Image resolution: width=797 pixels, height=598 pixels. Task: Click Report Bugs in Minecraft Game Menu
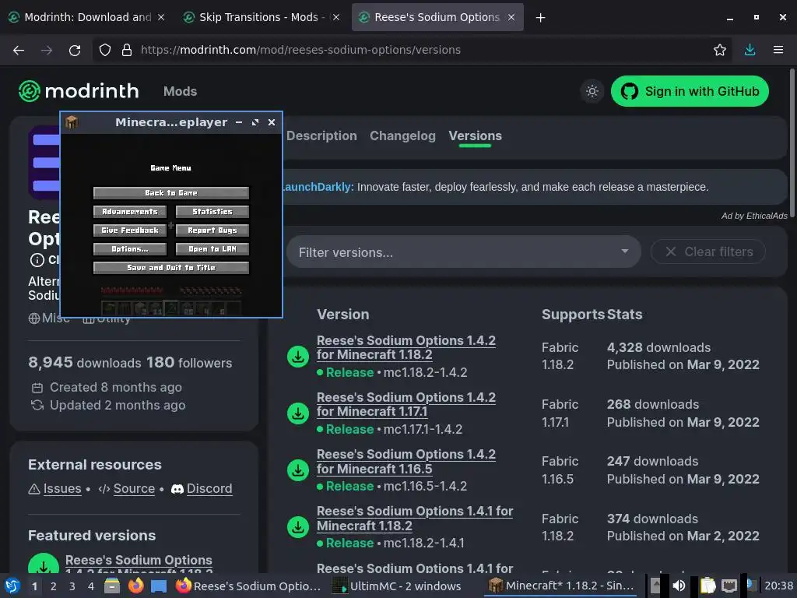click(x=212, y=230)
